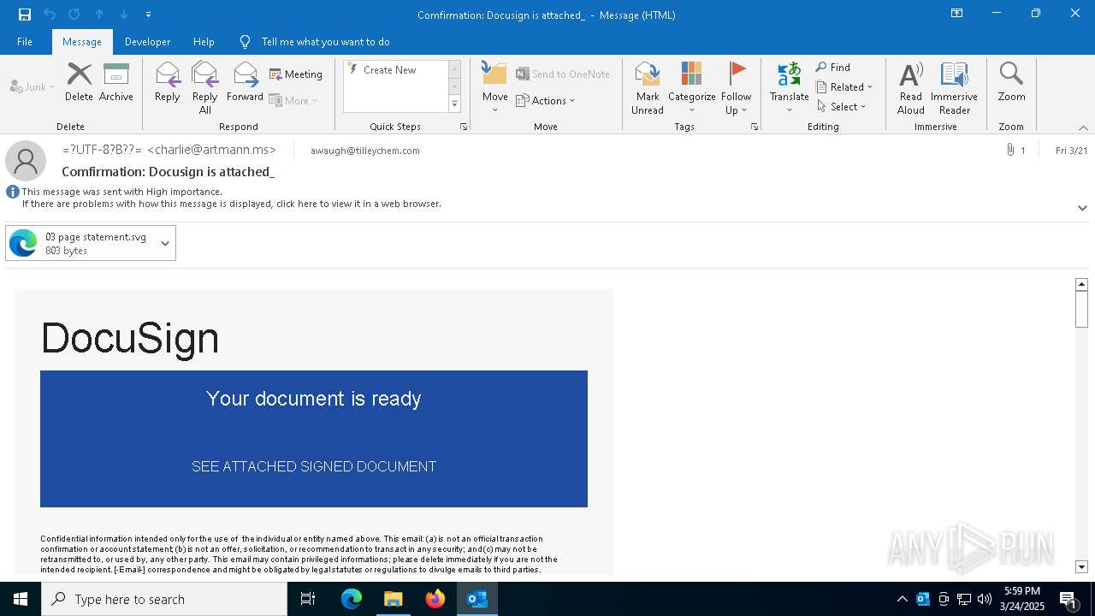Reply All to the message
1095x616 pixels.
click(x=205, y=87)
